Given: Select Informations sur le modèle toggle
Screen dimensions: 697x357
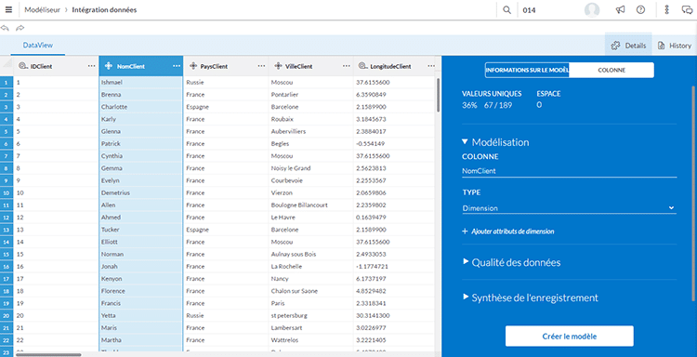Looking at the screenshot, I should [527, 70].
